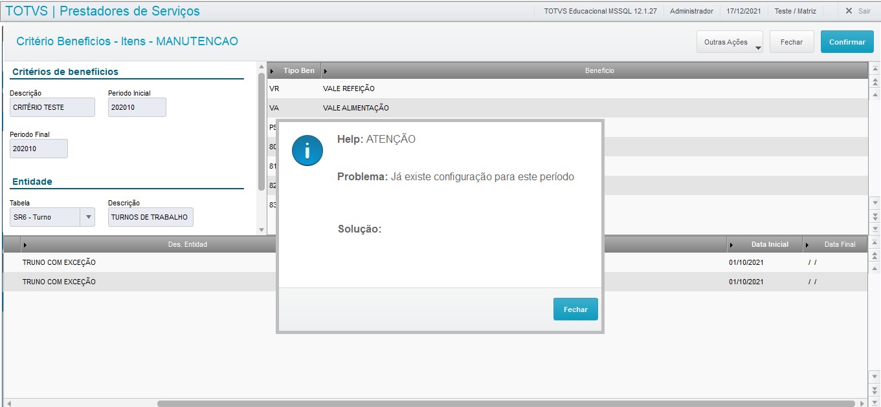The image size is (881, 407).
Task: Click the horizontal scrollbar left arrow
Action: coord(8,403)
